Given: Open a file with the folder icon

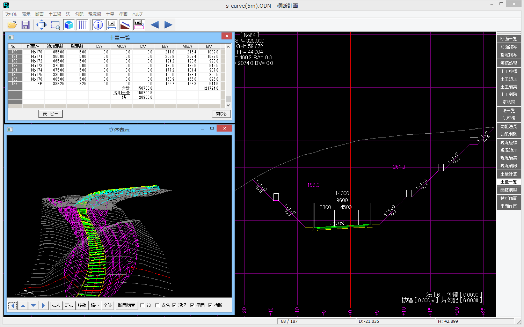Looking at the screenshot, I should pos(12,25).
